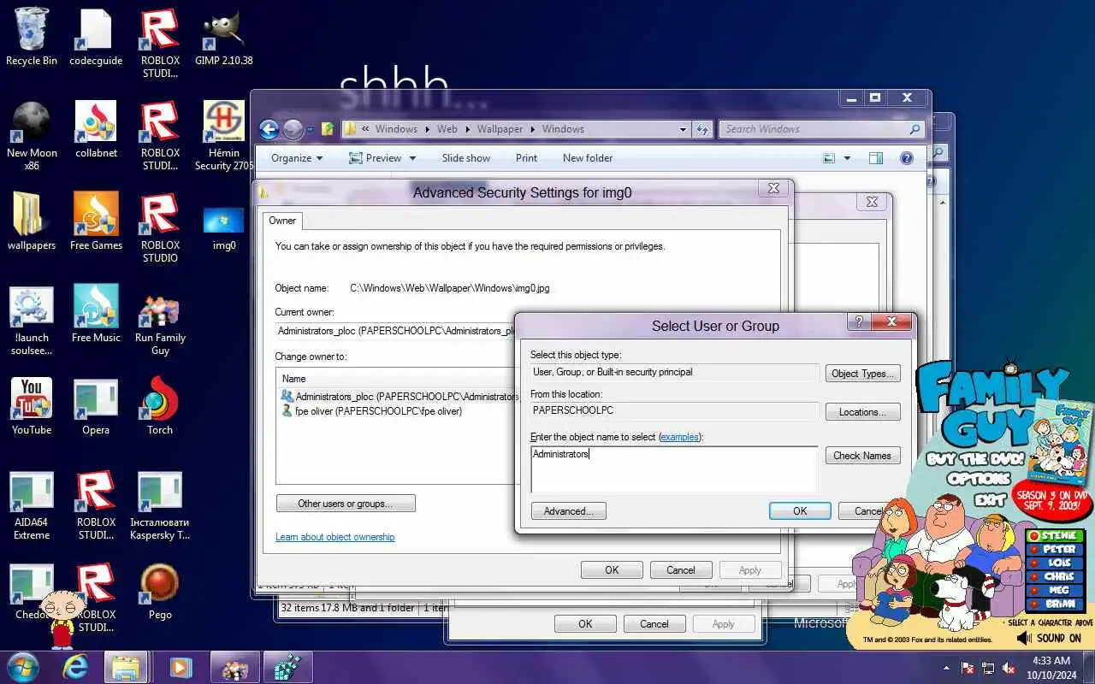Confirm with OK in Select User or Group

click(800, 511)
